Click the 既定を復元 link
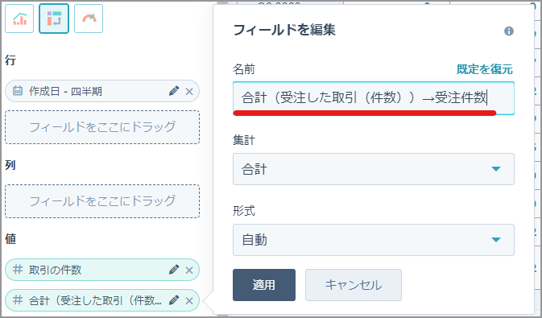 pyautogui.click(x=485, y=69)
